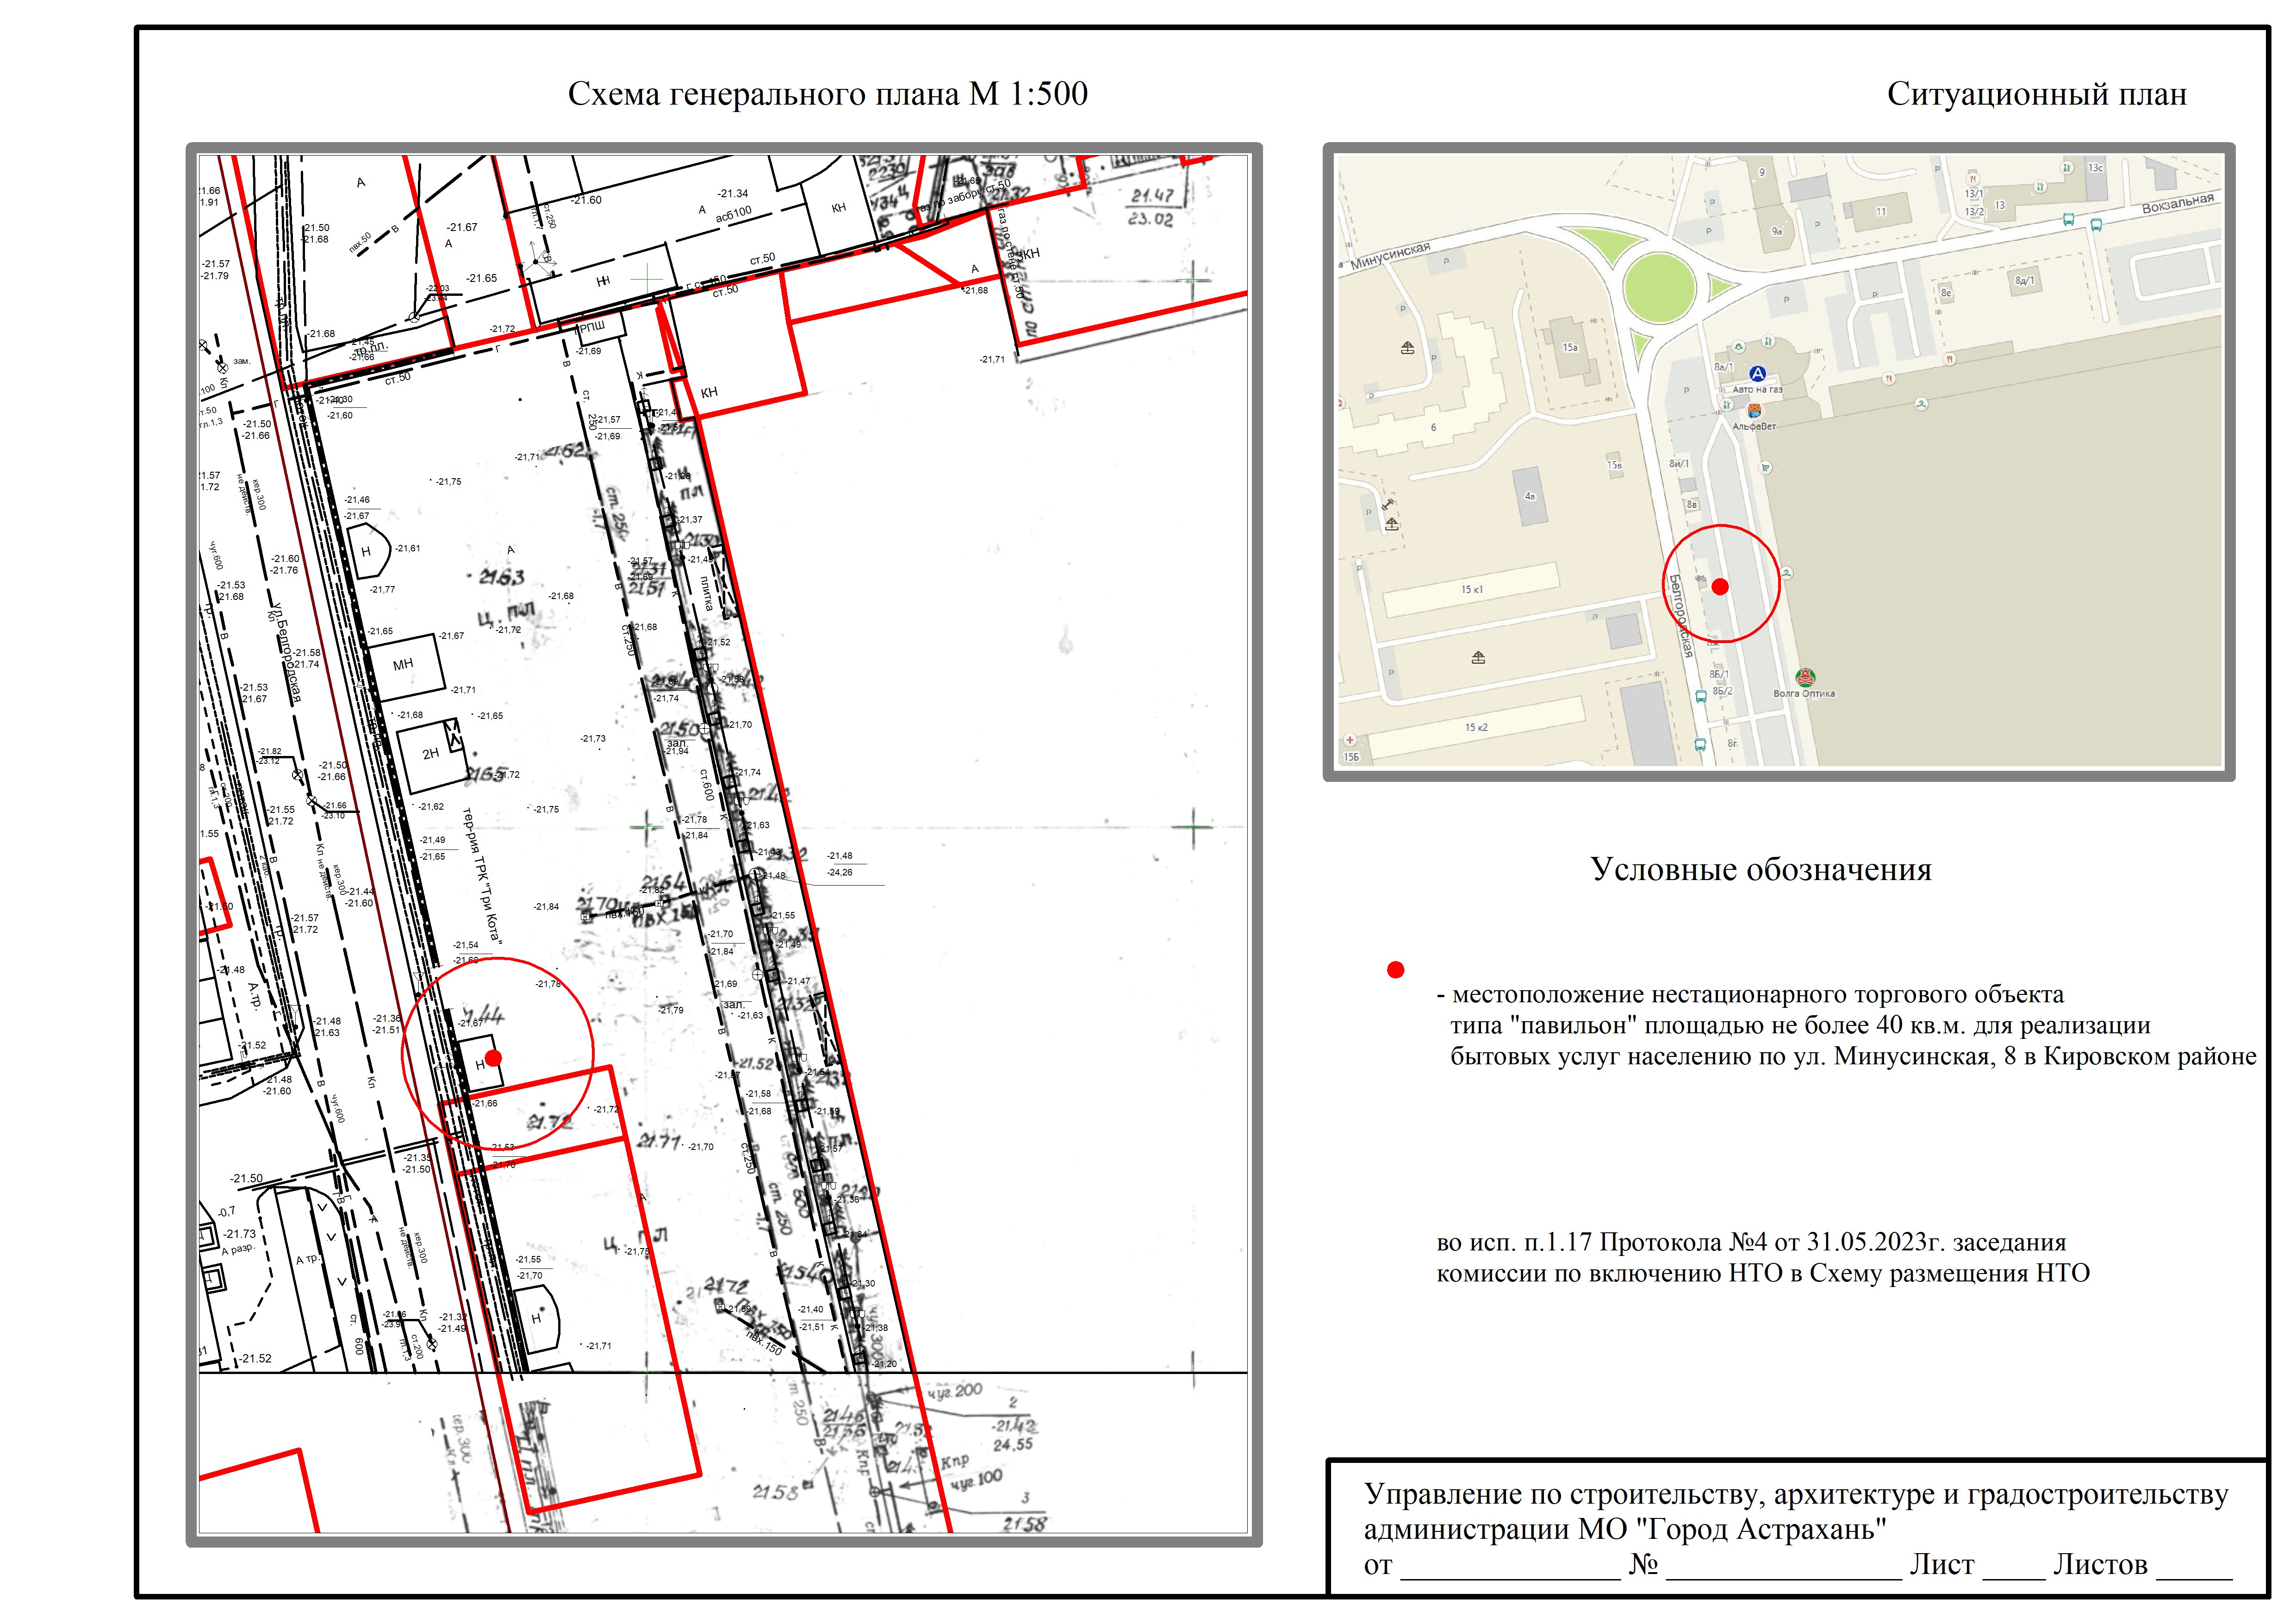Click the red pavilion dot on general plan
Viewport: 2296px width, 1624px height.
493,1058
